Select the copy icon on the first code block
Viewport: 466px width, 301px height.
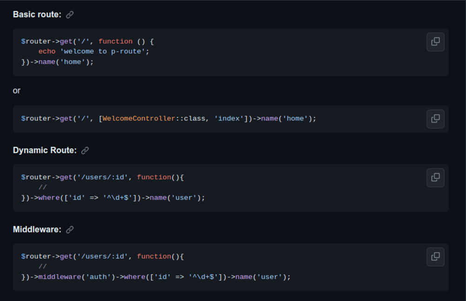click(x=435, y=41)
